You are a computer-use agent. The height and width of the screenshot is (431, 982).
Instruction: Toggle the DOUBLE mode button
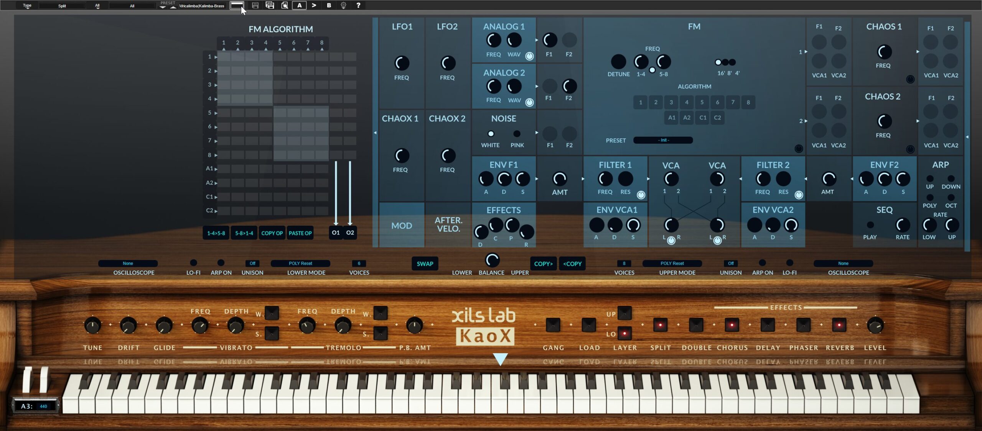(x=696, y=325)
